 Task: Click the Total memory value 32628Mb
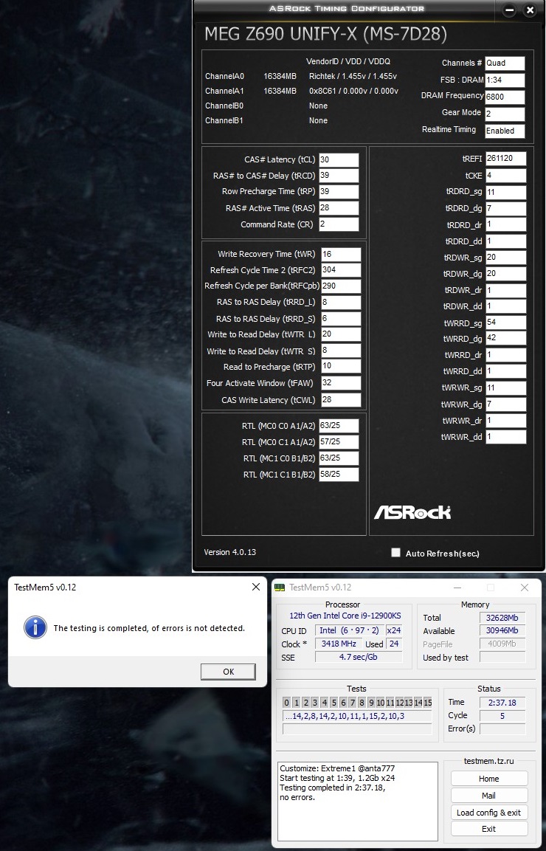(x=502, y=618)
